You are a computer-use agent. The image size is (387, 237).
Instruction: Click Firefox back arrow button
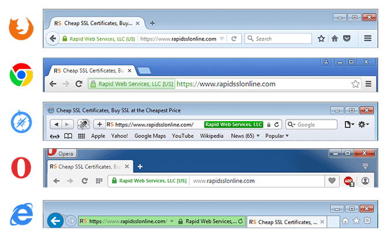tap(52, 38)
